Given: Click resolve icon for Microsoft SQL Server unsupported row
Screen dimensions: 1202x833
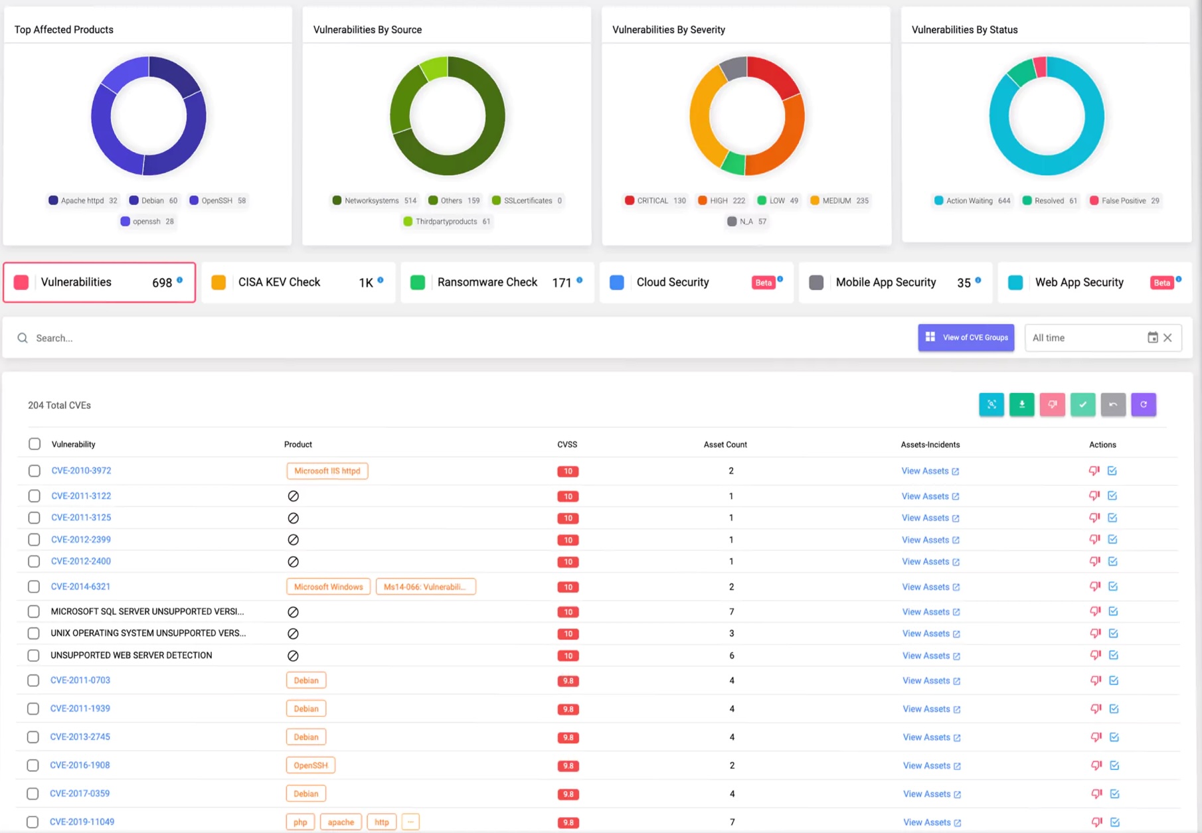Looking at the screenshot, I should [1114, 611].
